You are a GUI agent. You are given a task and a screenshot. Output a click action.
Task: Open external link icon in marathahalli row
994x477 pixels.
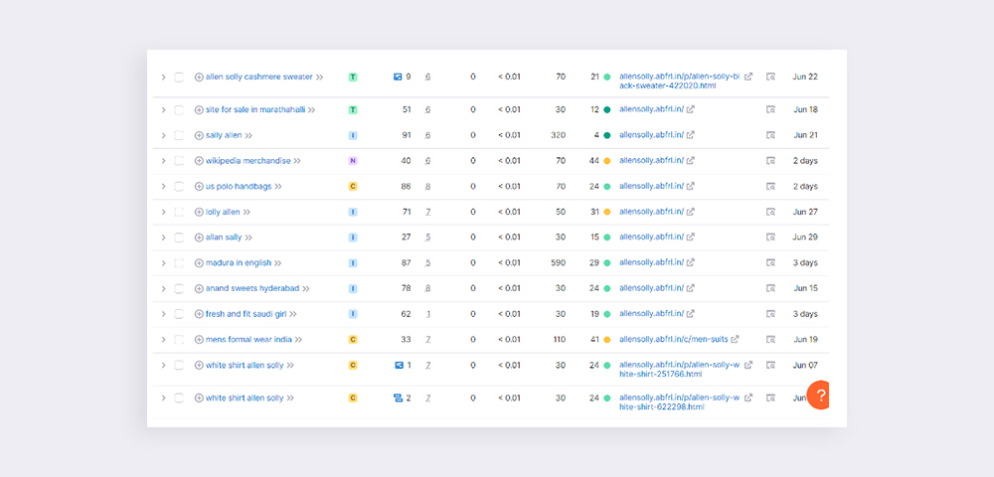coord(691,109)
